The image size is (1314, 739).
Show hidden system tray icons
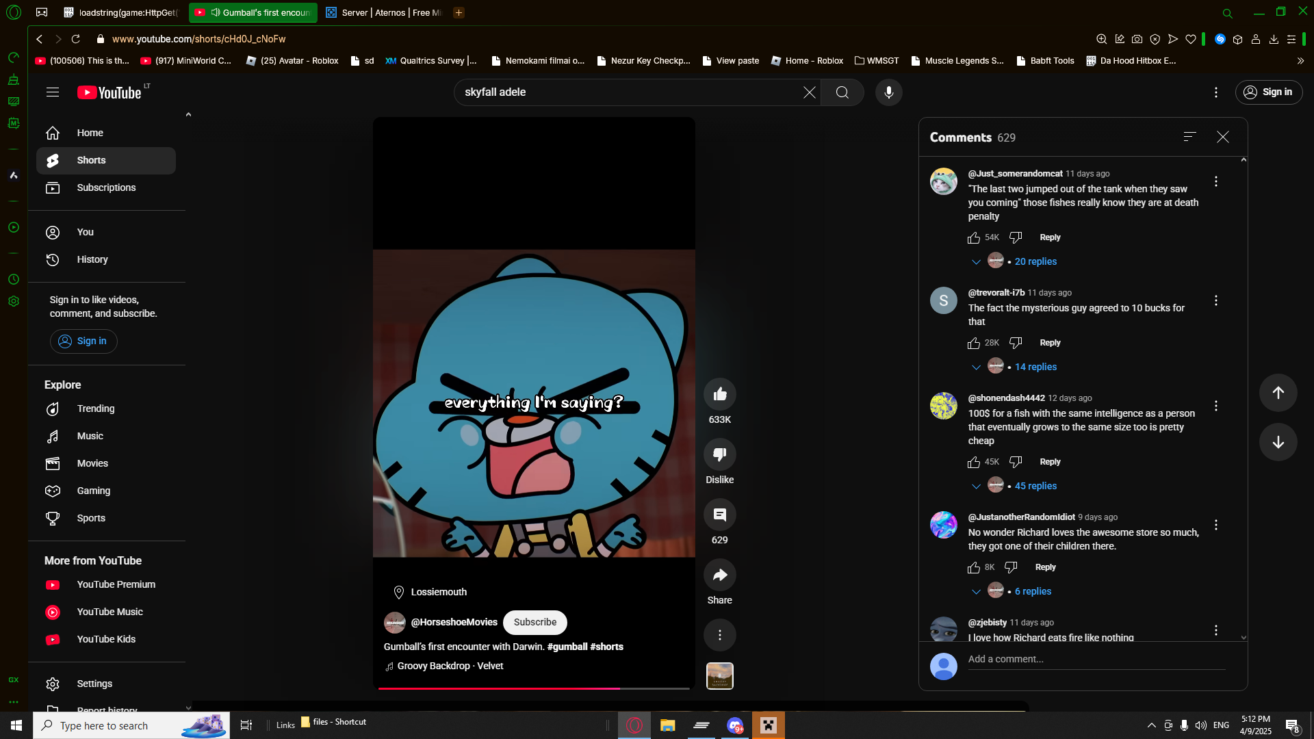(1151, 725)
